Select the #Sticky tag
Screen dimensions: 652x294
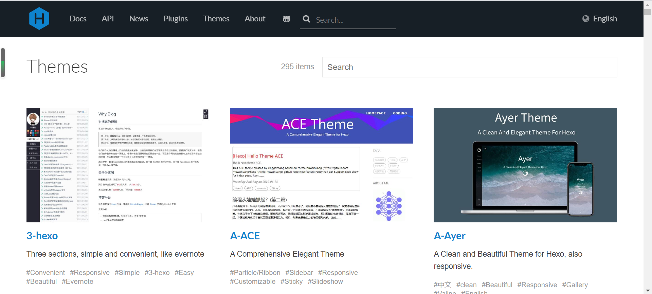coord(291,281)
